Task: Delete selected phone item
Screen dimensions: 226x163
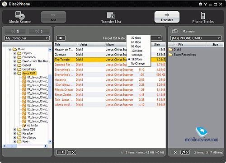Action: (175, 153)
